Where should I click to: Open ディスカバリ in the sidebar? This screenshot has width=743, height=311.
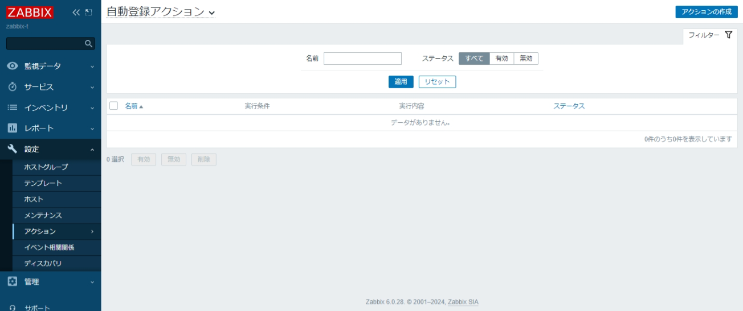pos(56,264)
